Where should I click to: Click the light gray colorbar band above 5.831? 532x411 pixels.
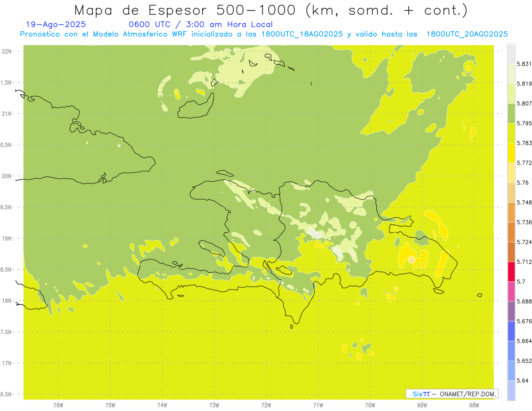coord(511,54)
